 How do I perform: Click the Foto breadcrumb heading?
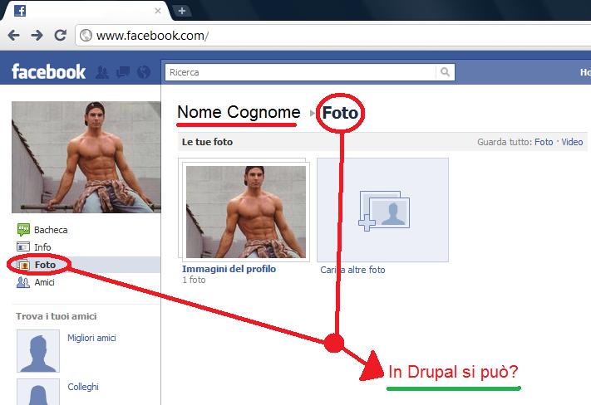(x=340, y=113)
